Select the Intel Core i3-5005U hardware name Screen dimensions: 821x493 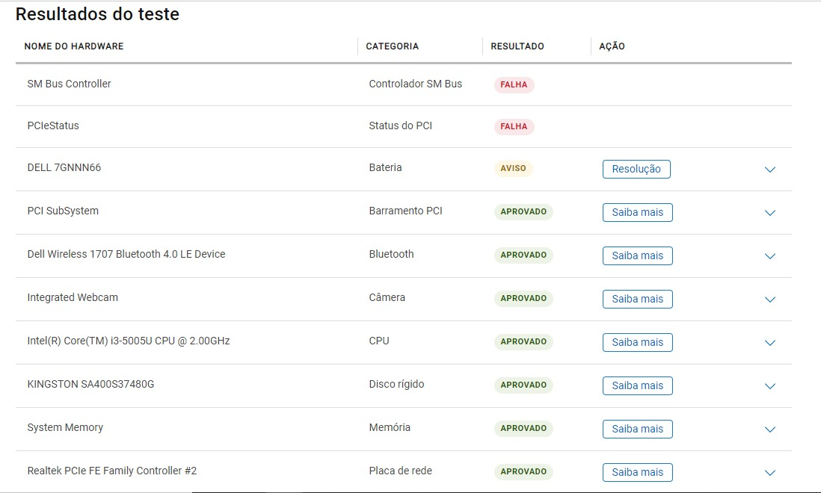coord(129,341)
